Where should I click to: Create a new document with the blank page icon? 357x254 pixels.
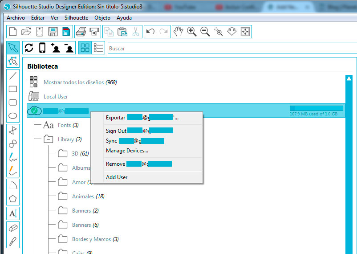click(x=13, y=32)
